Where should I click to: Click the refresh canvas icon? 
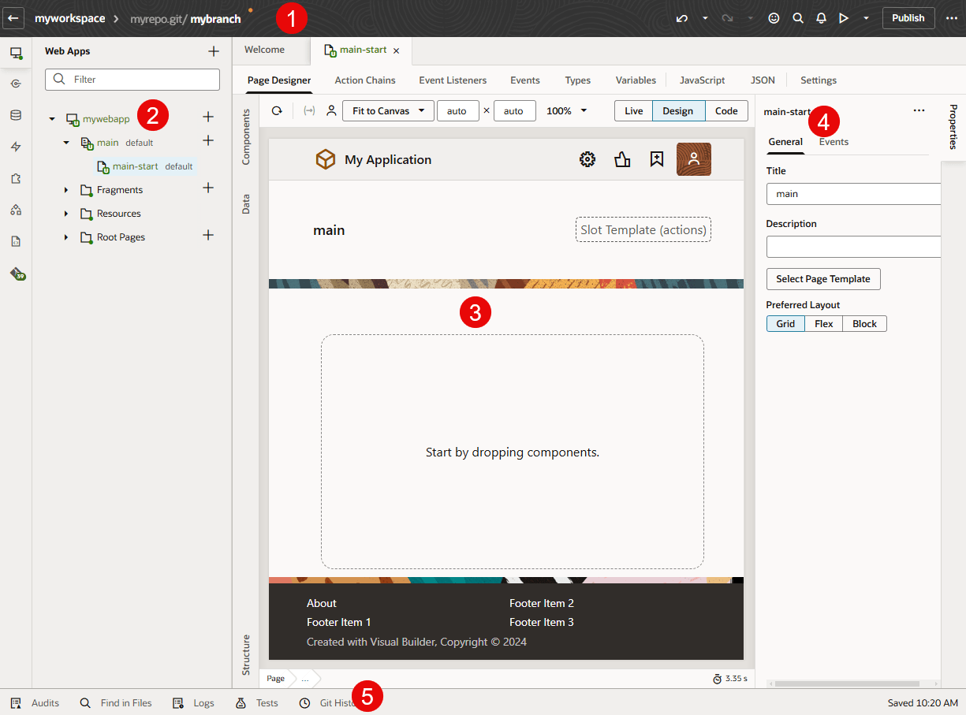pos(277,110)
